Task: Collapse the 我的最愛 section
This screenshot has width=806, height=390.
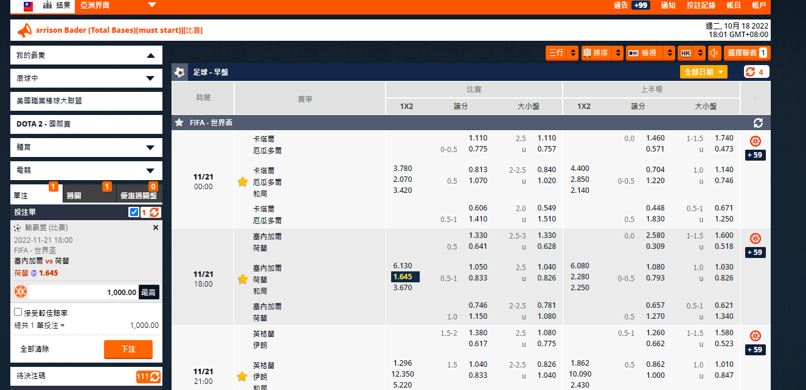Action: (150, 55)
